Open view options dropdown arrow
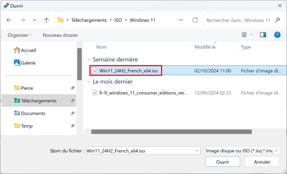Image resolution: width=287 pixels, height=174 pixels. coord(251,35)
